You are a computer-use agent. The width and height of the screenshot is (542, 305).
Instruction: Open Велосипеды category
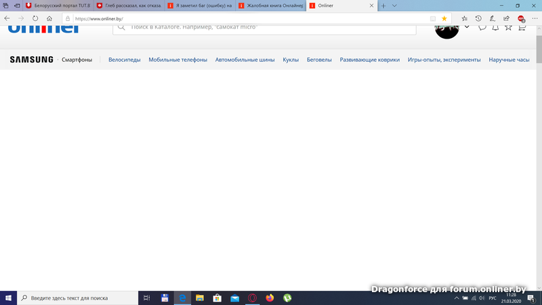point(125,60)
